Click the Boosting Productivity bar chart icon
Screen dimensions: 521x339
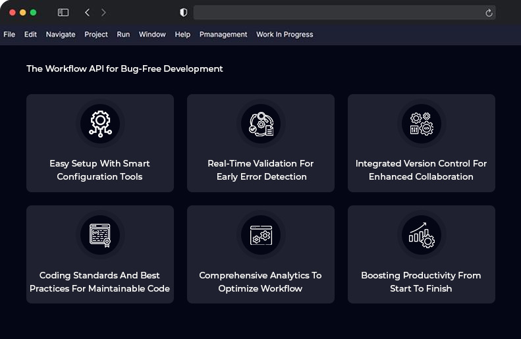[x=422, y=235]
